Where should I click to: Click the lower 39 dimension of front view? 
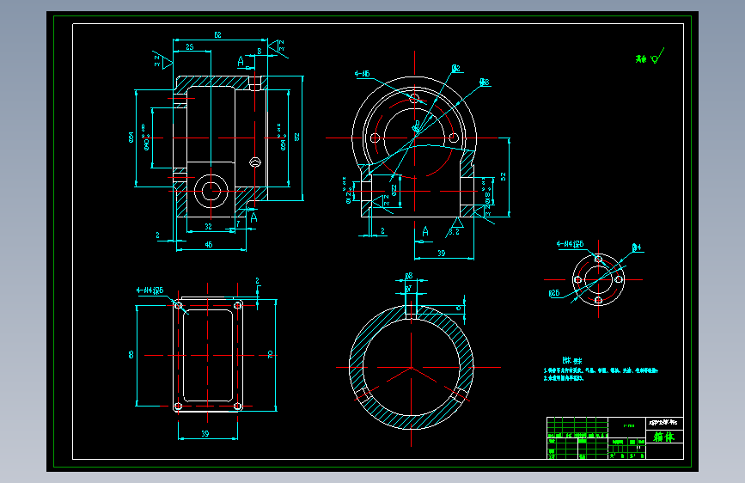coord(442,254)
